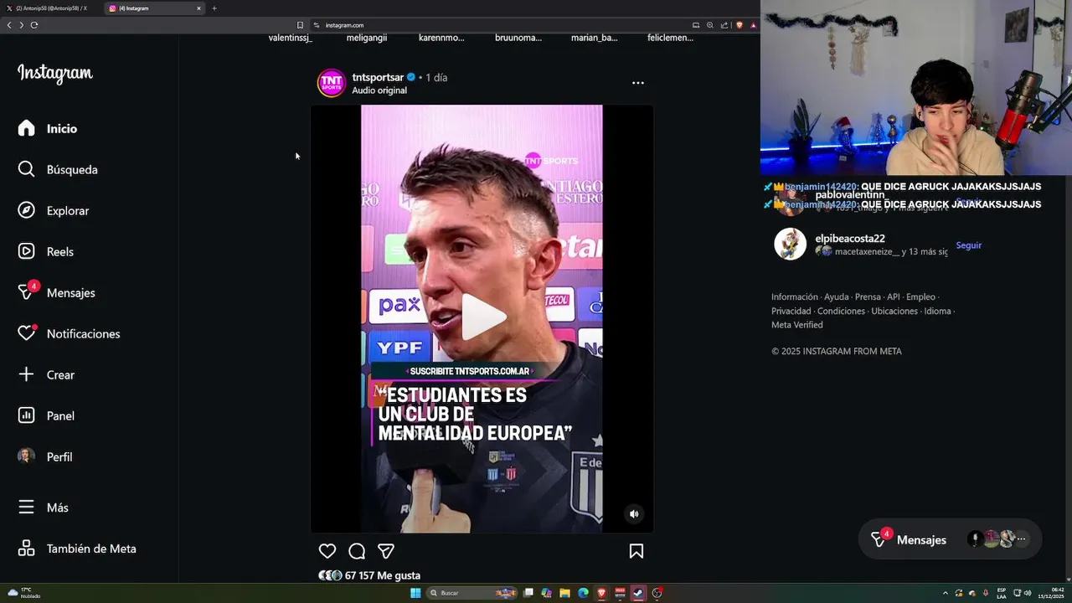Open Condiciones footer link
Image resolution: width=1072 pixels, height=603 pixels.
[842, 311]
